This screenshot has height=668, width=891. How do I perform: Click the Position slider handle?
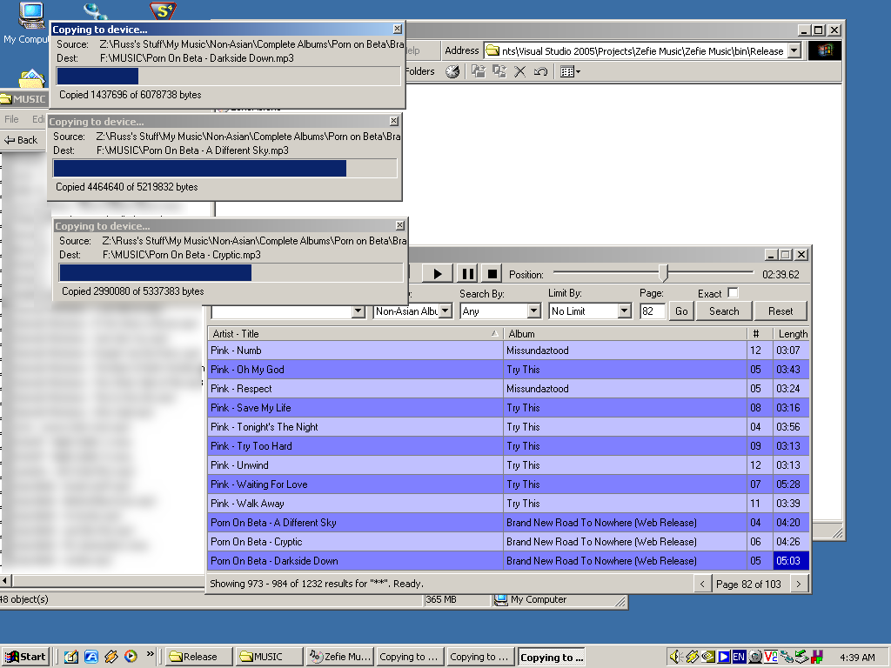[x=664, y=273]
